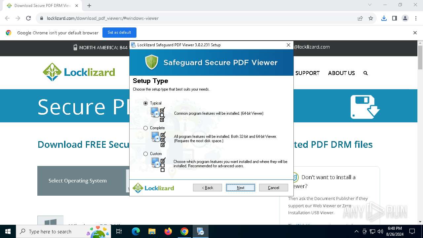423x238 pixels.
Task: Open the Chrome profile avatar
Action: 405,18
